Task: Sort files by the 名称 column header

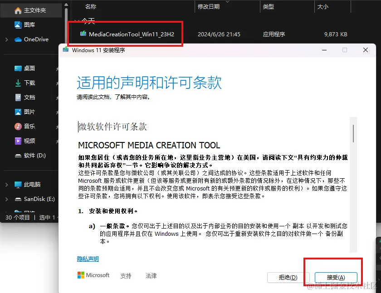Action: tap(90, 6)
